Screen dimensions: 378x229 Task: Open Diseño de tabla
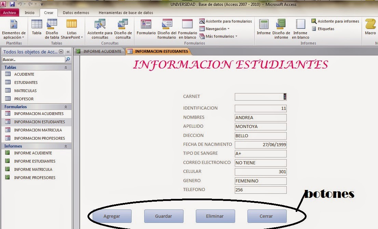[x=52, y=29]
